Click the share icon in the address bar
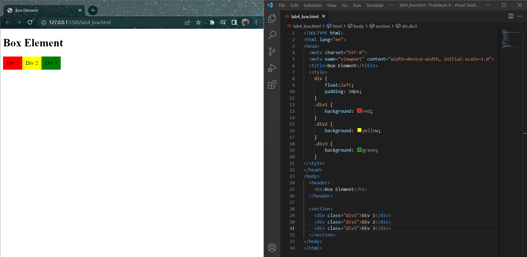Image resolution: width=527 pixels, height=257 pixels. tap(187, 22)
